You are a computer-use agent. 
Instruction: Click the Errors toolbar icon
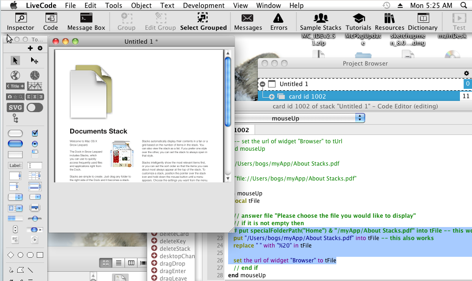(279, 21)
